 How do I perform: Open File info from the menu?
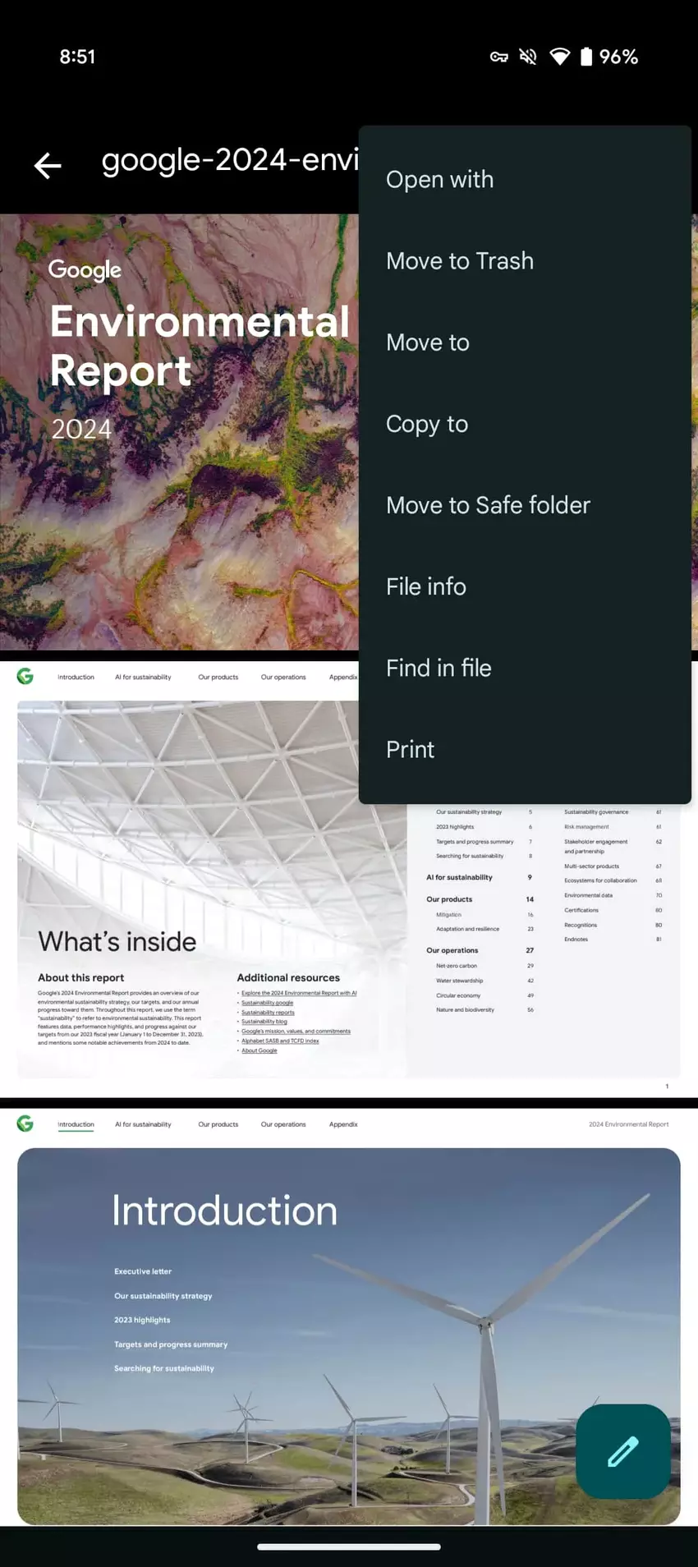(425, 586)
